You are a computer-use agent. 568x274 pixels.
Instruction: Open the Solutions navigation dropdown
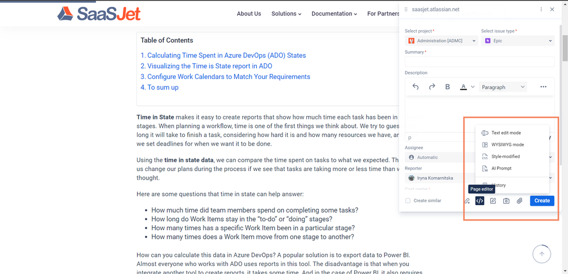286,14
